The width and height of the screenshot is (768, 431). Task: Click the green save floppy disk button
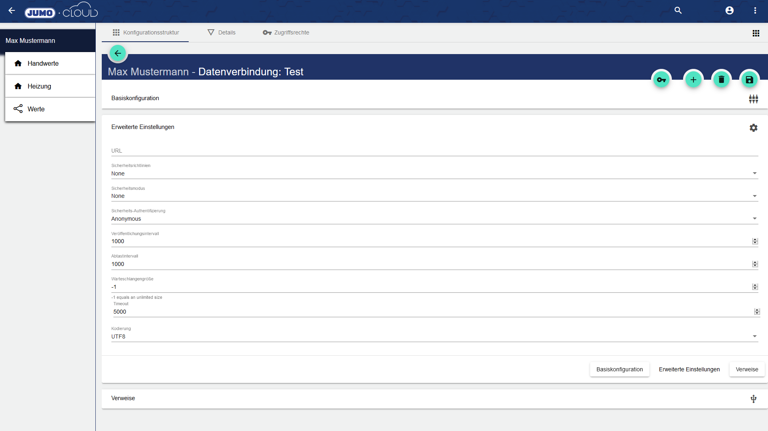click(x=749, y=80)
